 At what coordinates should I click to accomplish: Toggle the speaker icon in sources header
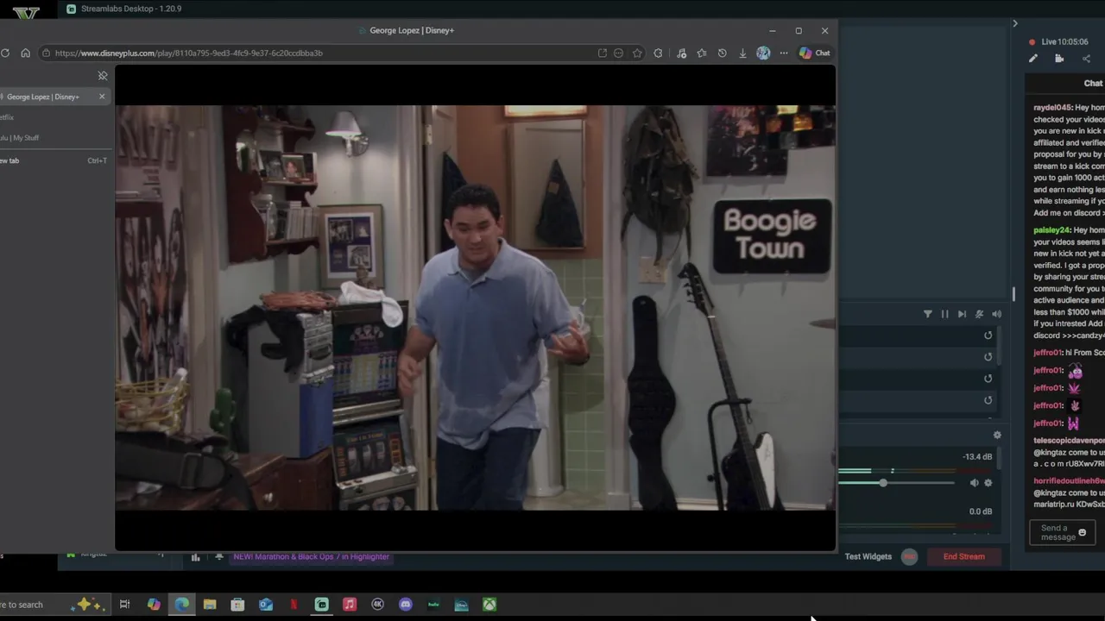pos(996,314)
